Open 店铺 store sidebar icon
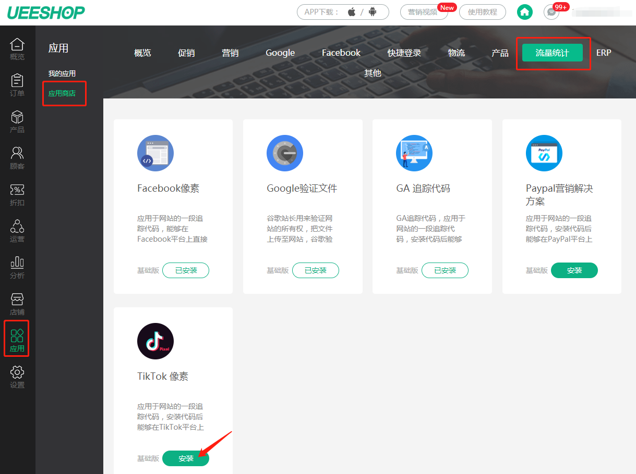The image size is (636, 474). (x=17, y=304)
